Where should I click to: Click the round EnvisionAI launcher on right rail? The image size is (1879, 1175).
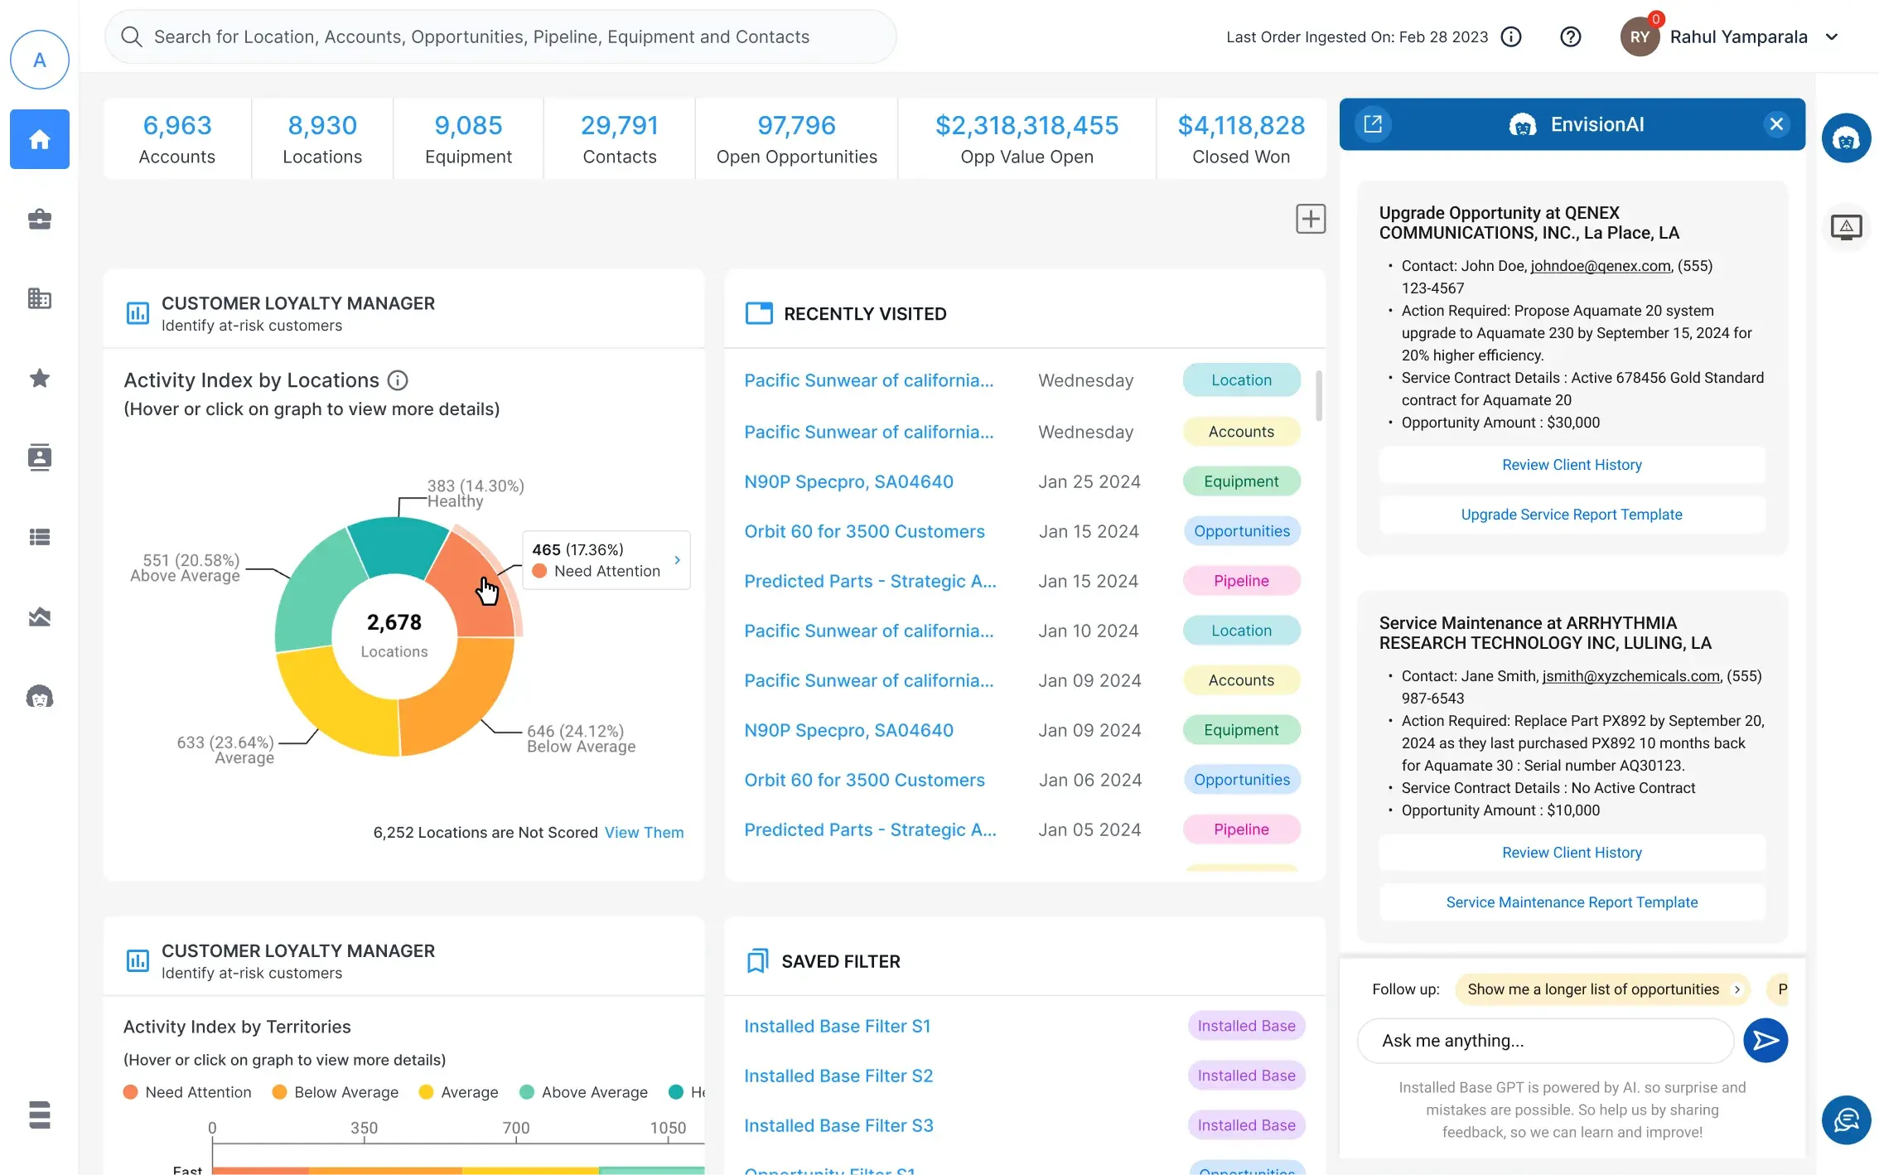tap(1846, 138)
